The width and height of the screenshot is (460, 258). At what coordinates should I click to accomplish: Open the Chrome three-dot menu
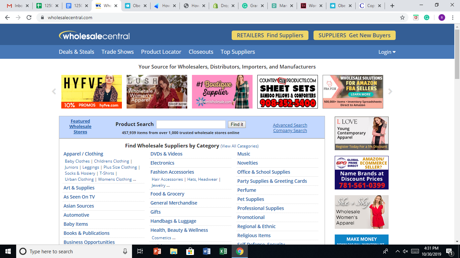453,17
